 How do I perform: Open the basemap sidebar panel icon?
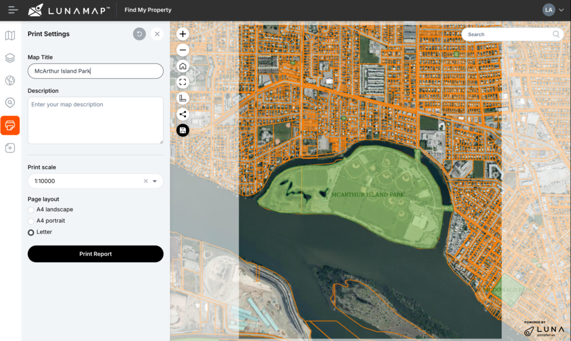click(10, 35)
